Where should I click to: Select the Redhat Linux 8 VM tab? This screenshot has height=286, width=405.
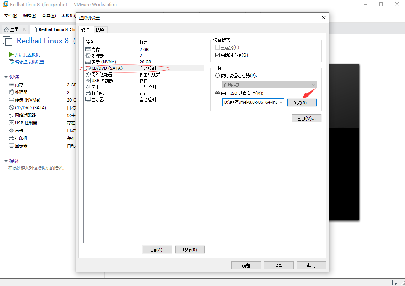point(53,29)
